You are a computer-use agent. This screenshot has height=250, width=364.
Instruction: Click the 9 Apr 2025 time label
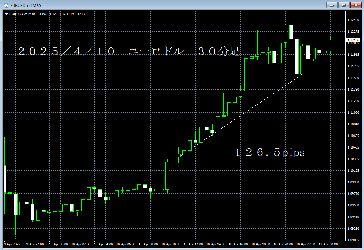click(12, 244)
